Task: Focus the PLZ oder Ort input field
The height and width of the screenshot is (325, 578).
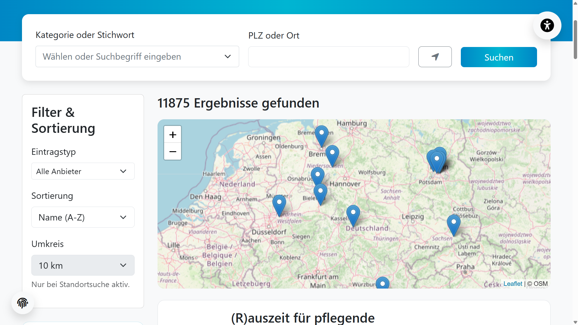Action: pyautogui.click(x=328, y=57)
